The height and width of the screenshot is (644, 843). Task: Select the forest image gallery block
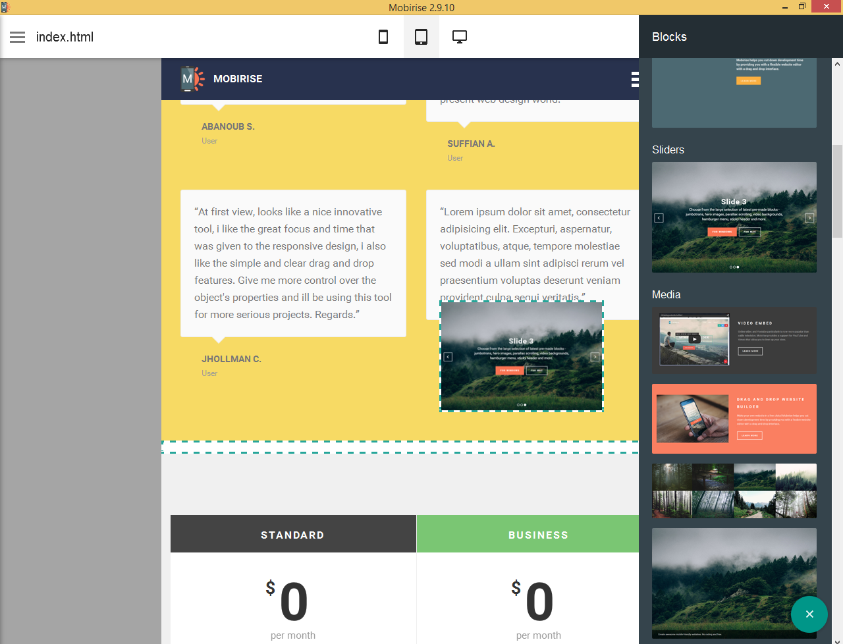coord(734,491)
